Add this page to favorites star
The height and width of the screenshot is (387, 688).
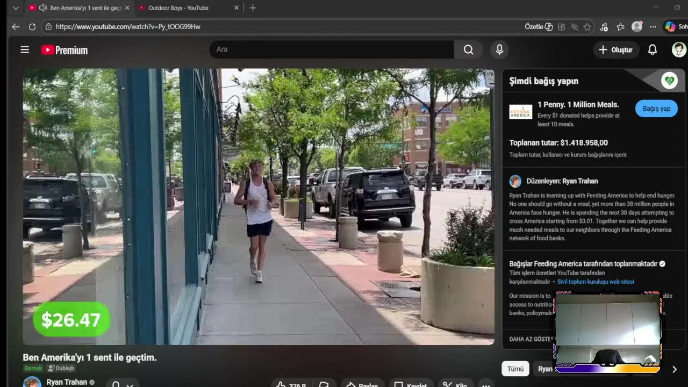[x=587, y=26]
